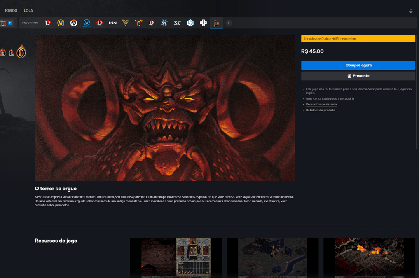Open the Tristram town screenshot thumbnail

point(273,258)
